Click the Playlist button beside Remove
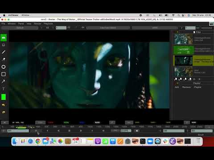The image size is (214, 160). [198, 87]
